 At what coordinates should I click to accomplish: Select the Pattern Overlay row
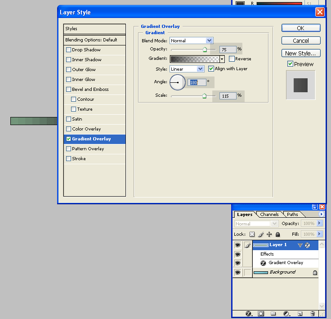click(x=94, y=149)
